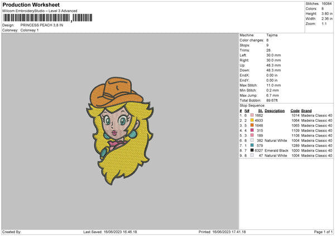Click the St. column header
Screen dimensions: 335x236
coord(260,111)
